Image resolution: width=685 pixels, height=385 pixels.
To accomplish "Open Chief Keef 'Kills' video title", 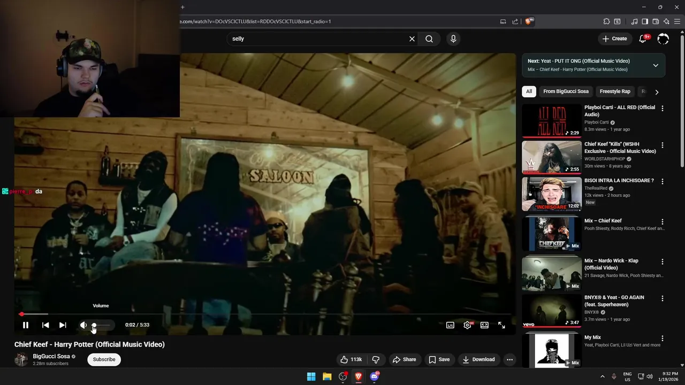I will coord(620,148).
